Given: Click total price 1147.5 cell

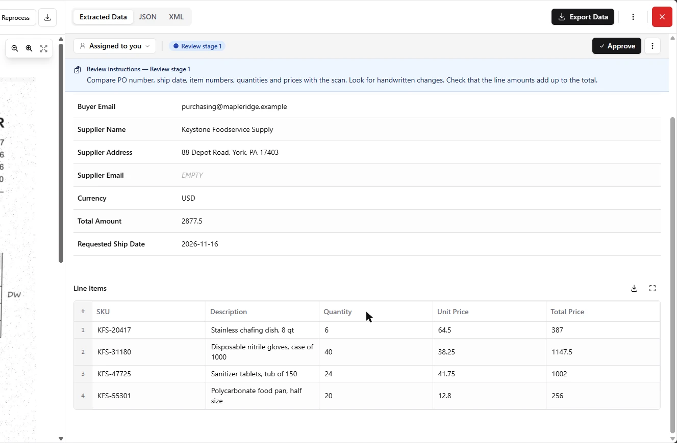Looking at the screenshot, I should click(603, 352).
